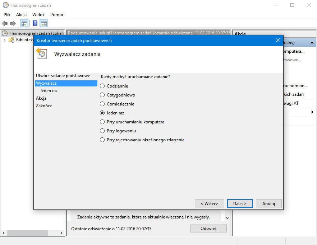317x245 pixels.
Task: Open the Widok menu
Action: point(38,15)
